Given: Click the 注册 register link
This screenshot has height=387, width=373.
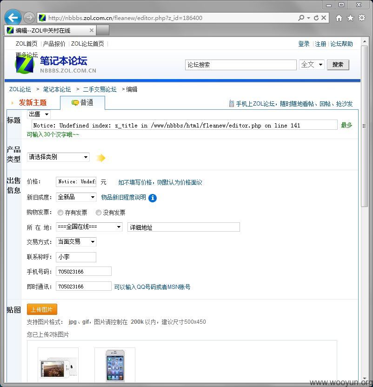Looking at the screenshot, I should 320,44.
